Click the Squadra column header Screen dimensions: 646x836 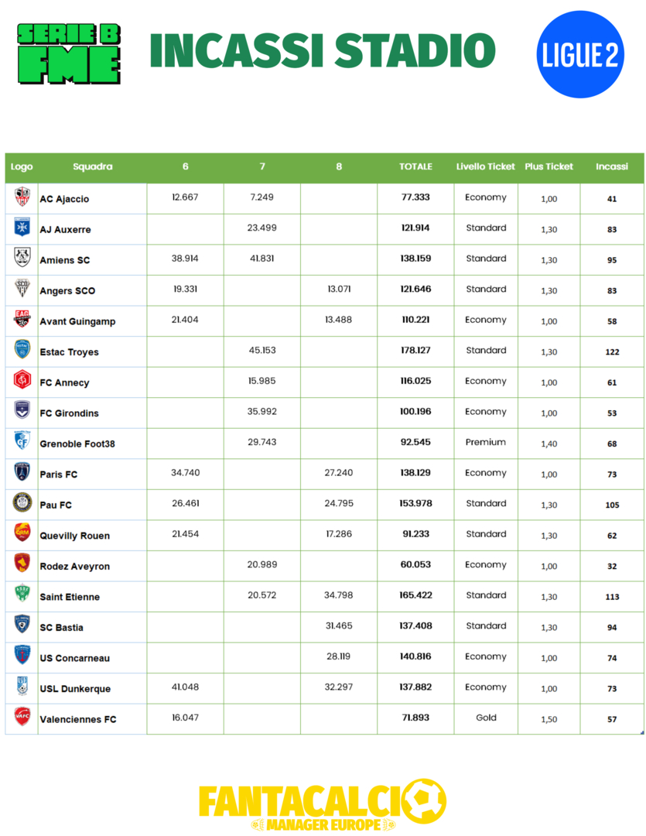[x=93, y=166]
